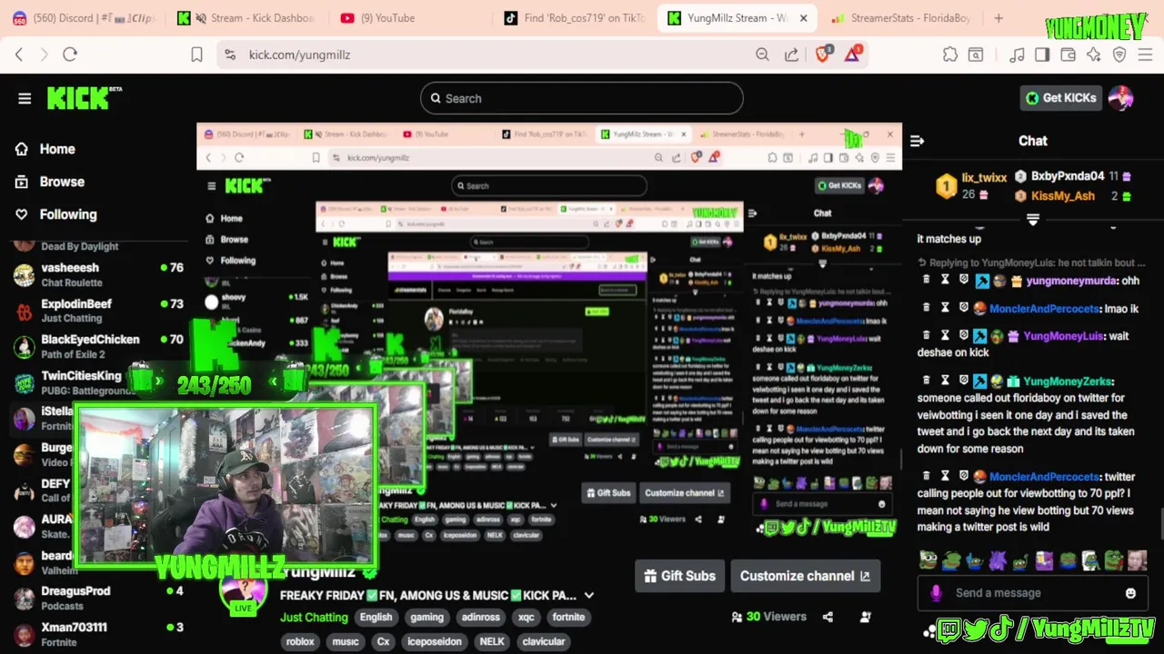The image size is (1164, 654).
Task: Open the Brave Shields lion icon
Action: coord(823,54)
